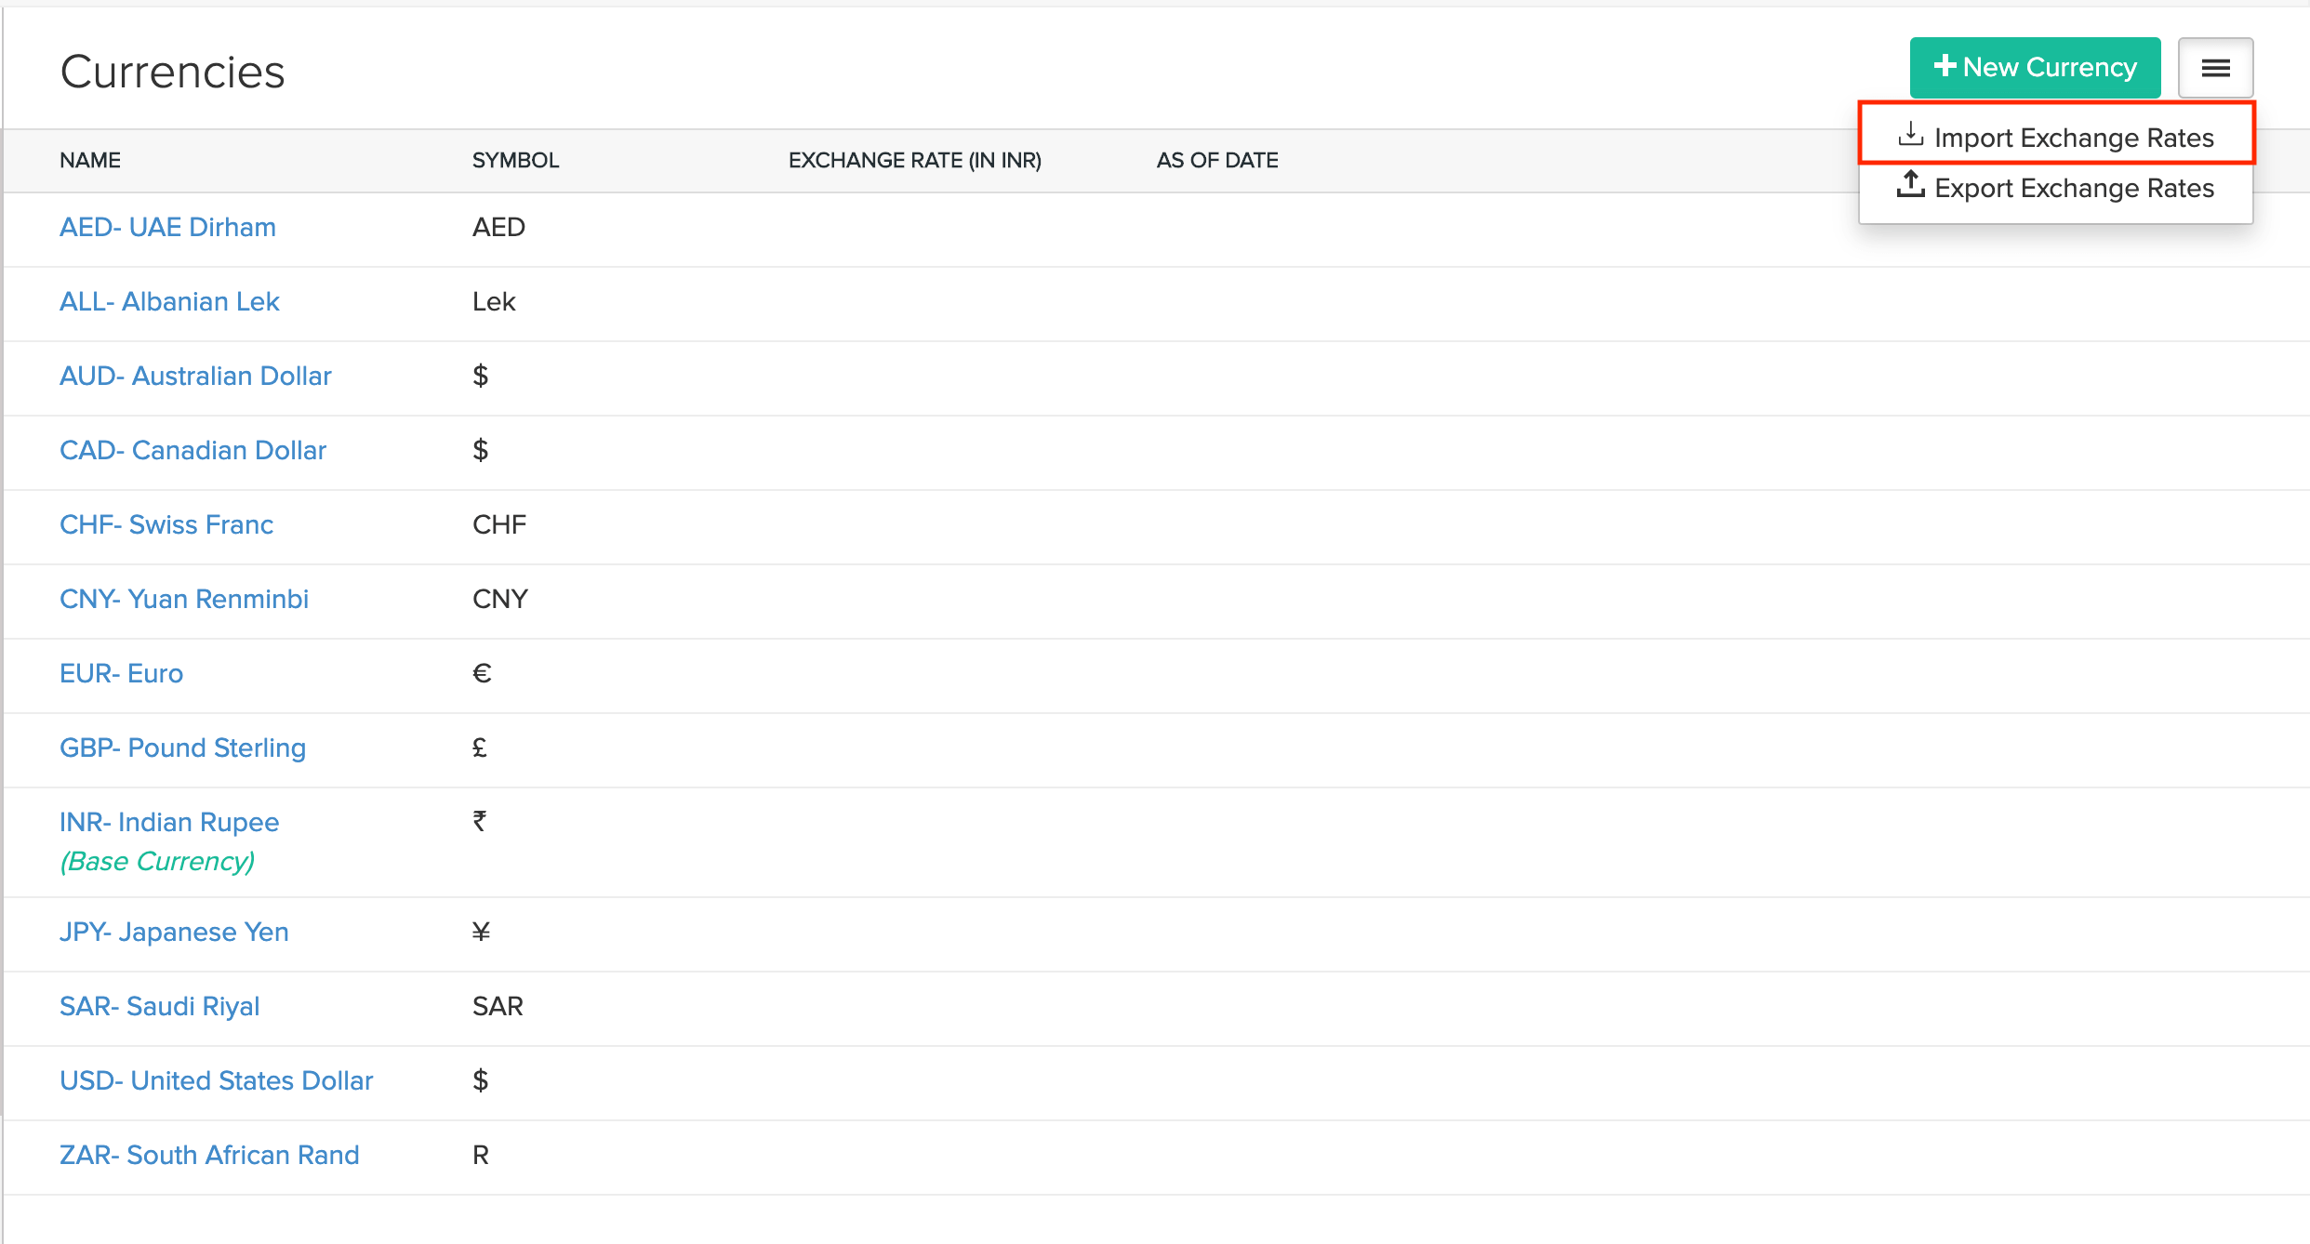
Task: Select Import Exchange Rates menu option
Action: point(2073,138)
